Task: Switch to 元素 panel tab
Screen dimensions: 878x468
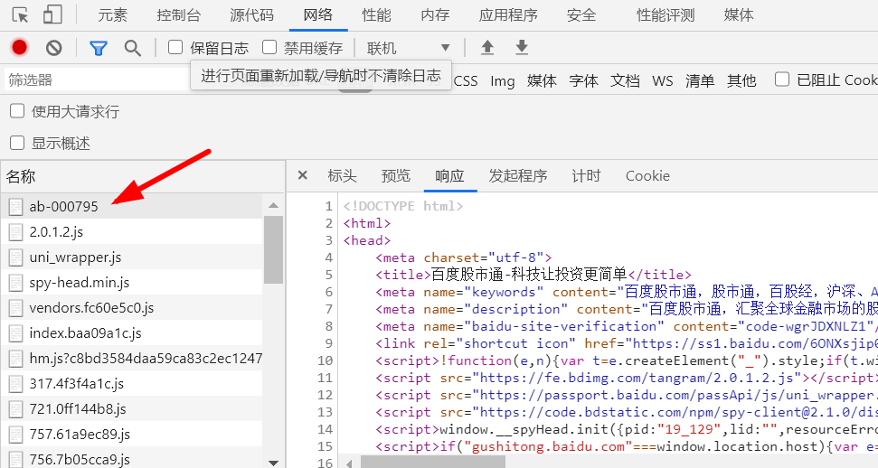Action: (112, 15)
